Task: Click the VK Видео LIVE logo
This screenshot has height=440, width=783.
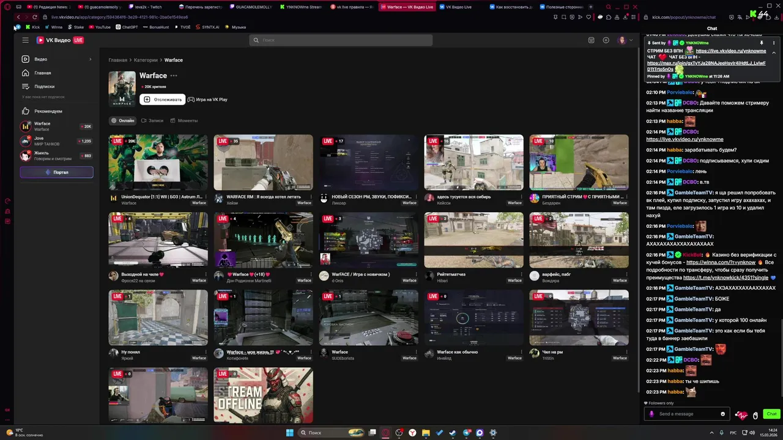Action: pyautogui.click(x=60, y=40)
